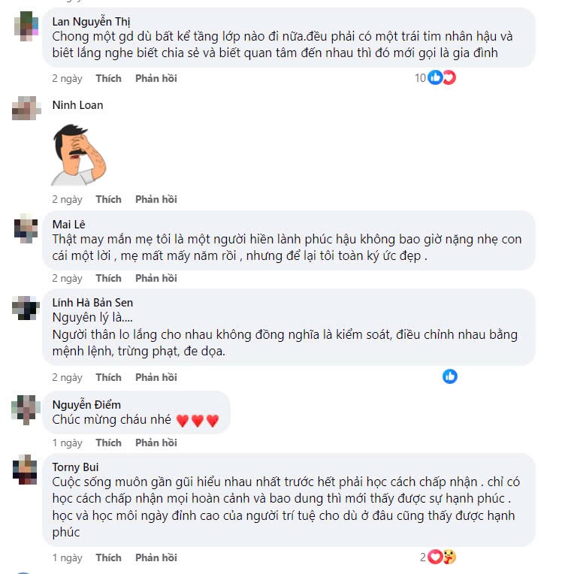Toggle Thích on Mai Lê's comment
Screen dimensions: 565x574
point(108,278)
